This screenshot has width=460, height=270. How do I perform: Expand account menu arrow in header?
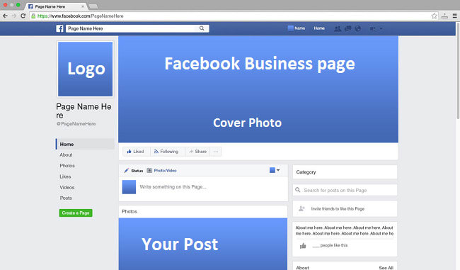[x=381, y=28]
